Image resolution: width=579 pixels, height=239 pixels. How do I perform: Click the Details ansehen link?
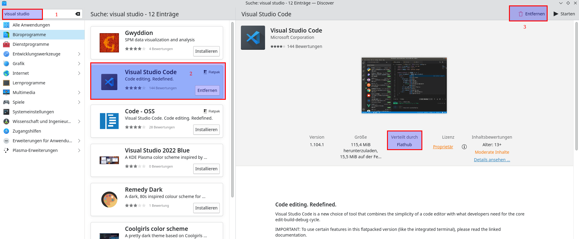coord(492,160)
